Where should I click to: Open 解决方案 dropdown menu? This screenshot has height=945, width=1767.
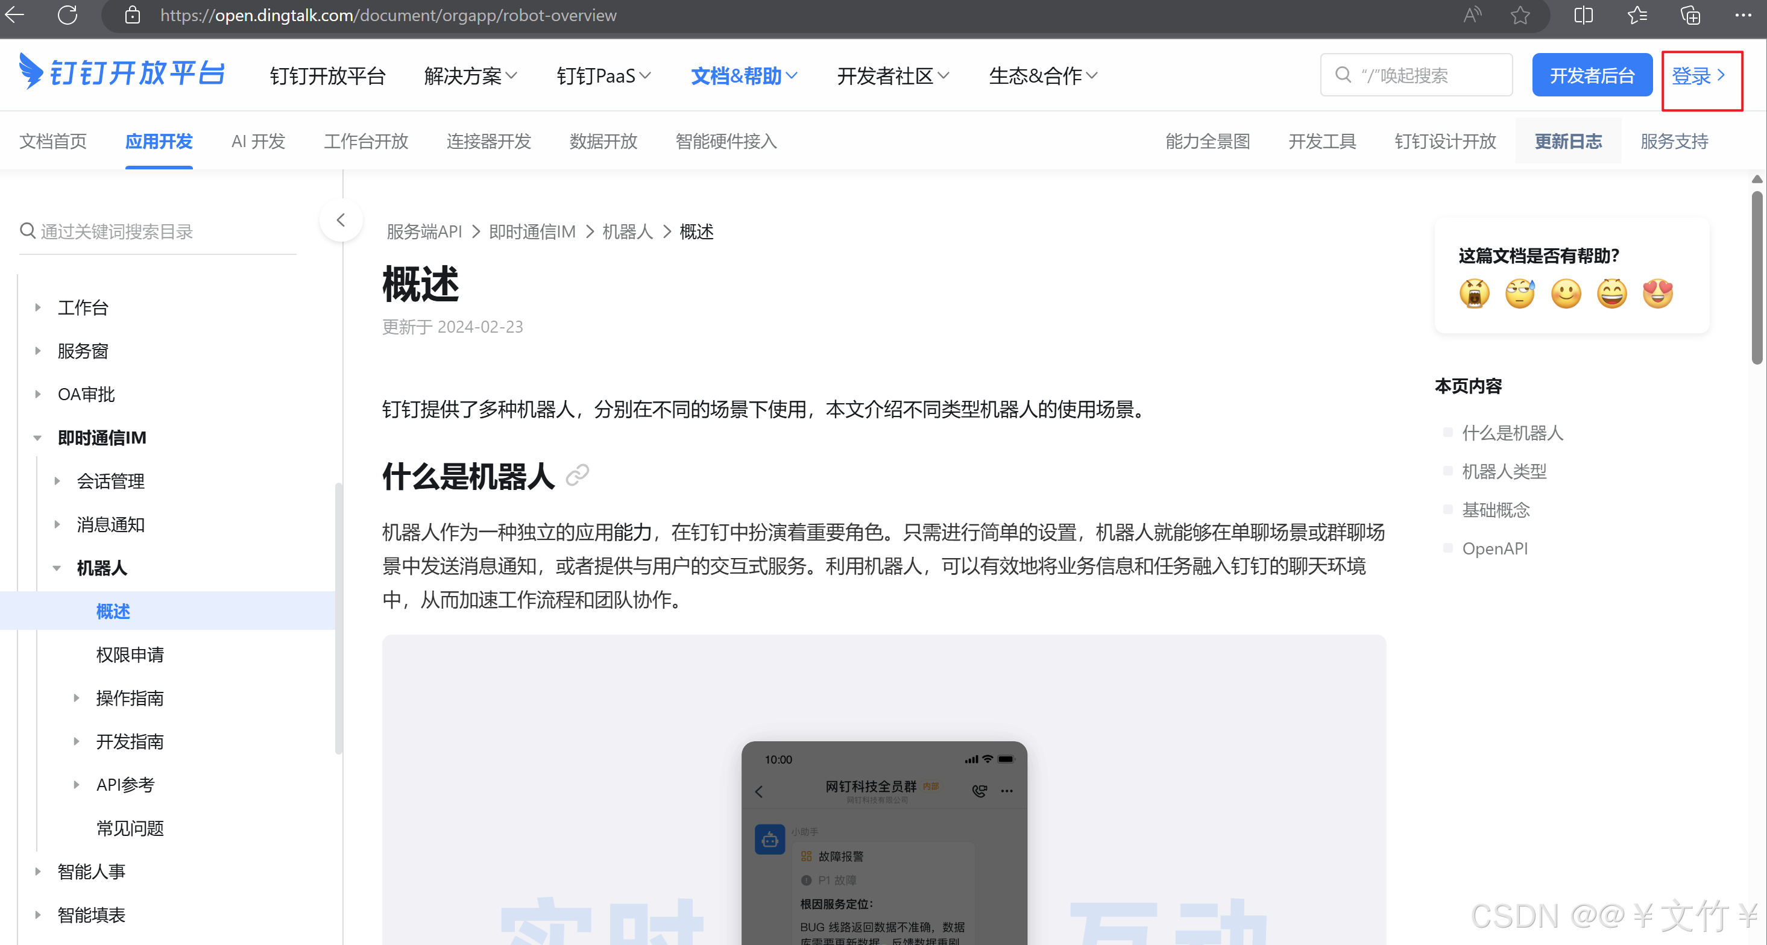point(471,75)
